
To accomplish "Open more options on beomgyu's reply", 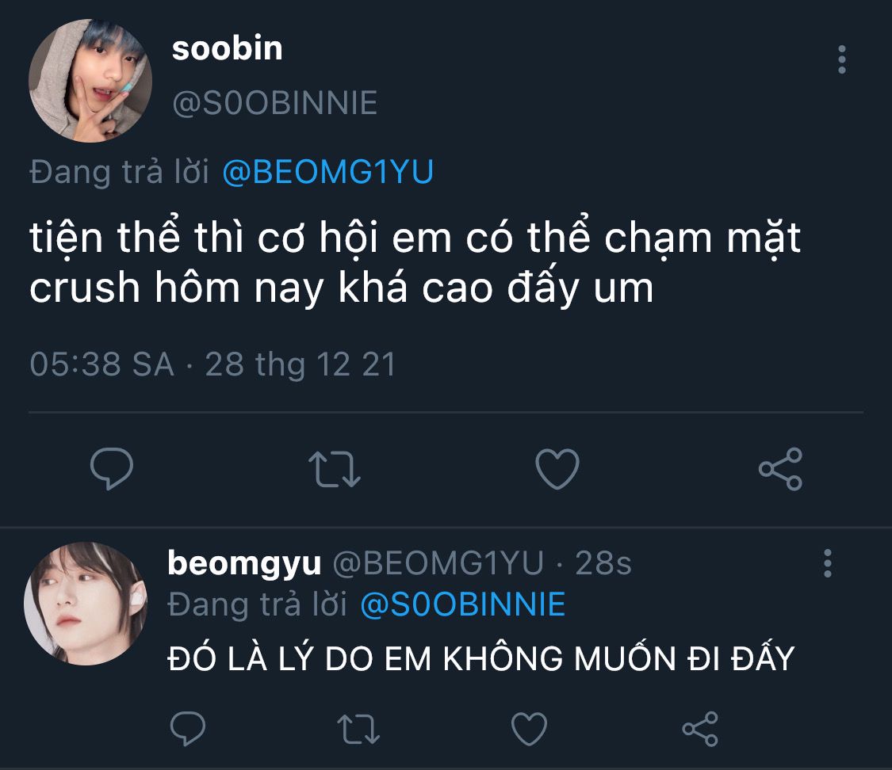I will coord(828,562).
